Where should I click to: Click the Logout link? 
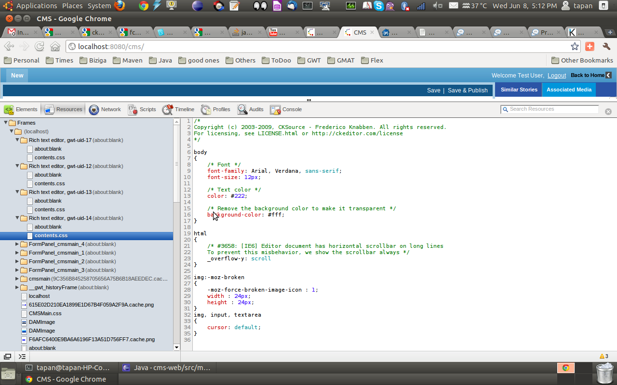pyautogui.click(x=557, y=76)
